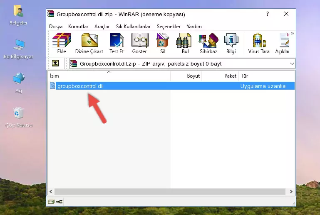This screenshot has width=320, height=215.
Task: Sort files by Boyut column
Action: point(186,76)
